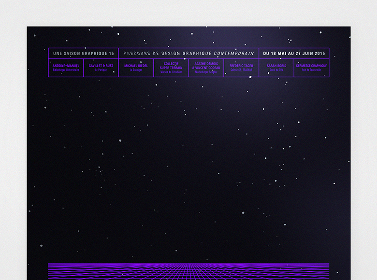Select the 'COLLECTIF SUPER TERRAIN' cell
Image resolution: width=377 pixels, height=280 pixels.
coord(171,68)
